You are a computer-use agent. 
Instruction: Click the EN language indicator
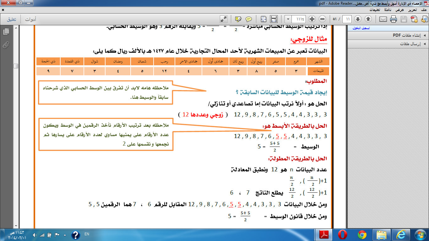87,234
